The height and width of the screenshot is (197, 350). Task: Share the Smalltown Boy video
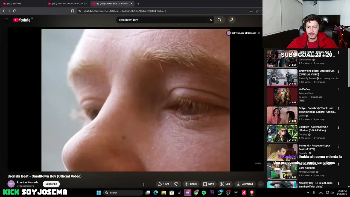(x=191, y=184)
